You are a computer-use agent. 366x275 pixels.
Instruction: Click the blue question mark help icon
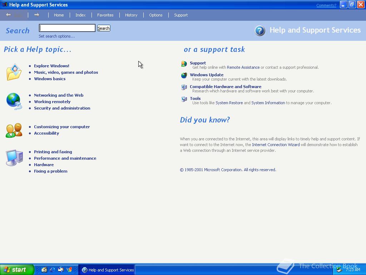260,31
